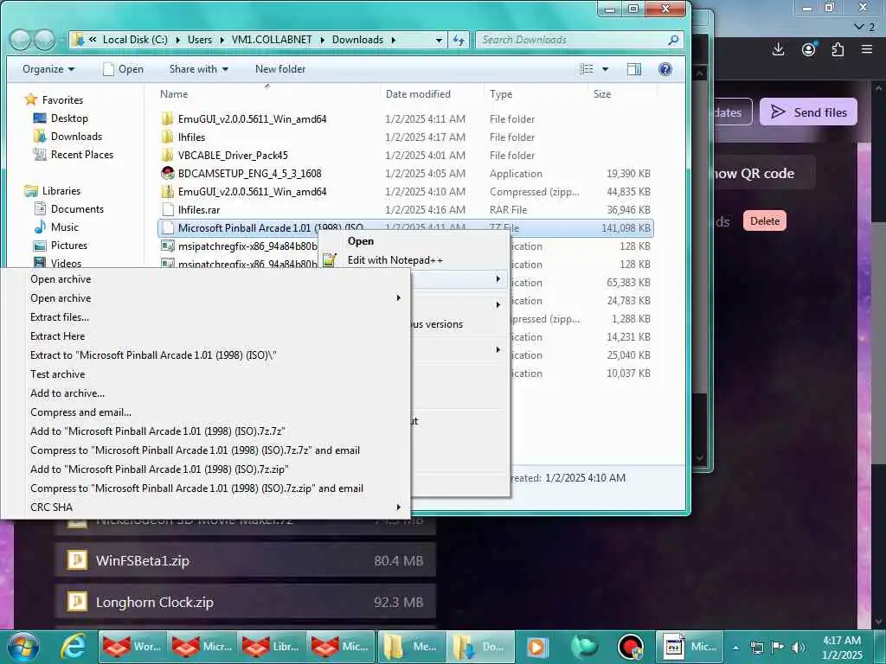
Task: Open browser extensions puzzle icon
Action: point(838,49)
